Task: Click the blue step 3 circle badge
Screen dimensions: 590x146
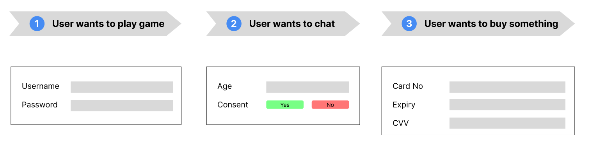Action: [x=409, y=24]
